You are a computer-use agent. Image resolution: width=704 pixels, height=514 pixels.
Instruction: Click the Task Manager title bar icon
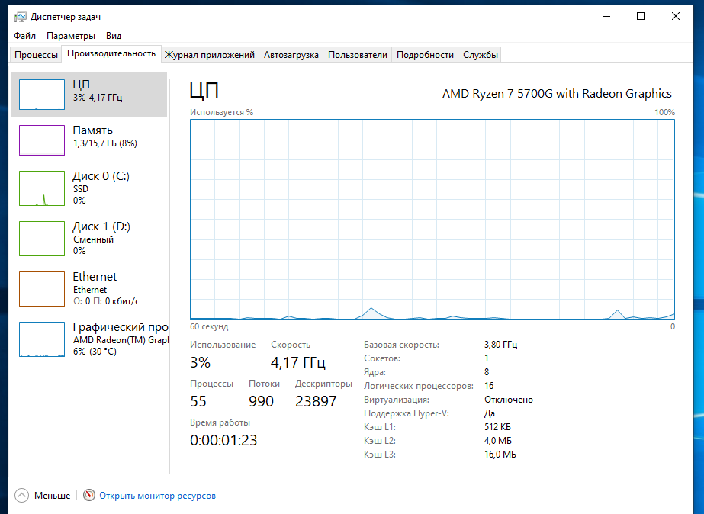tap(20, 17)
